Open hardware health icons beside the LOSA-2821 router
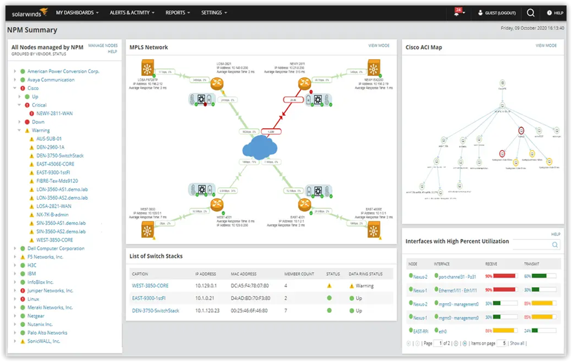The width and height of the screenshot is (572, 362). click(202, 99)
